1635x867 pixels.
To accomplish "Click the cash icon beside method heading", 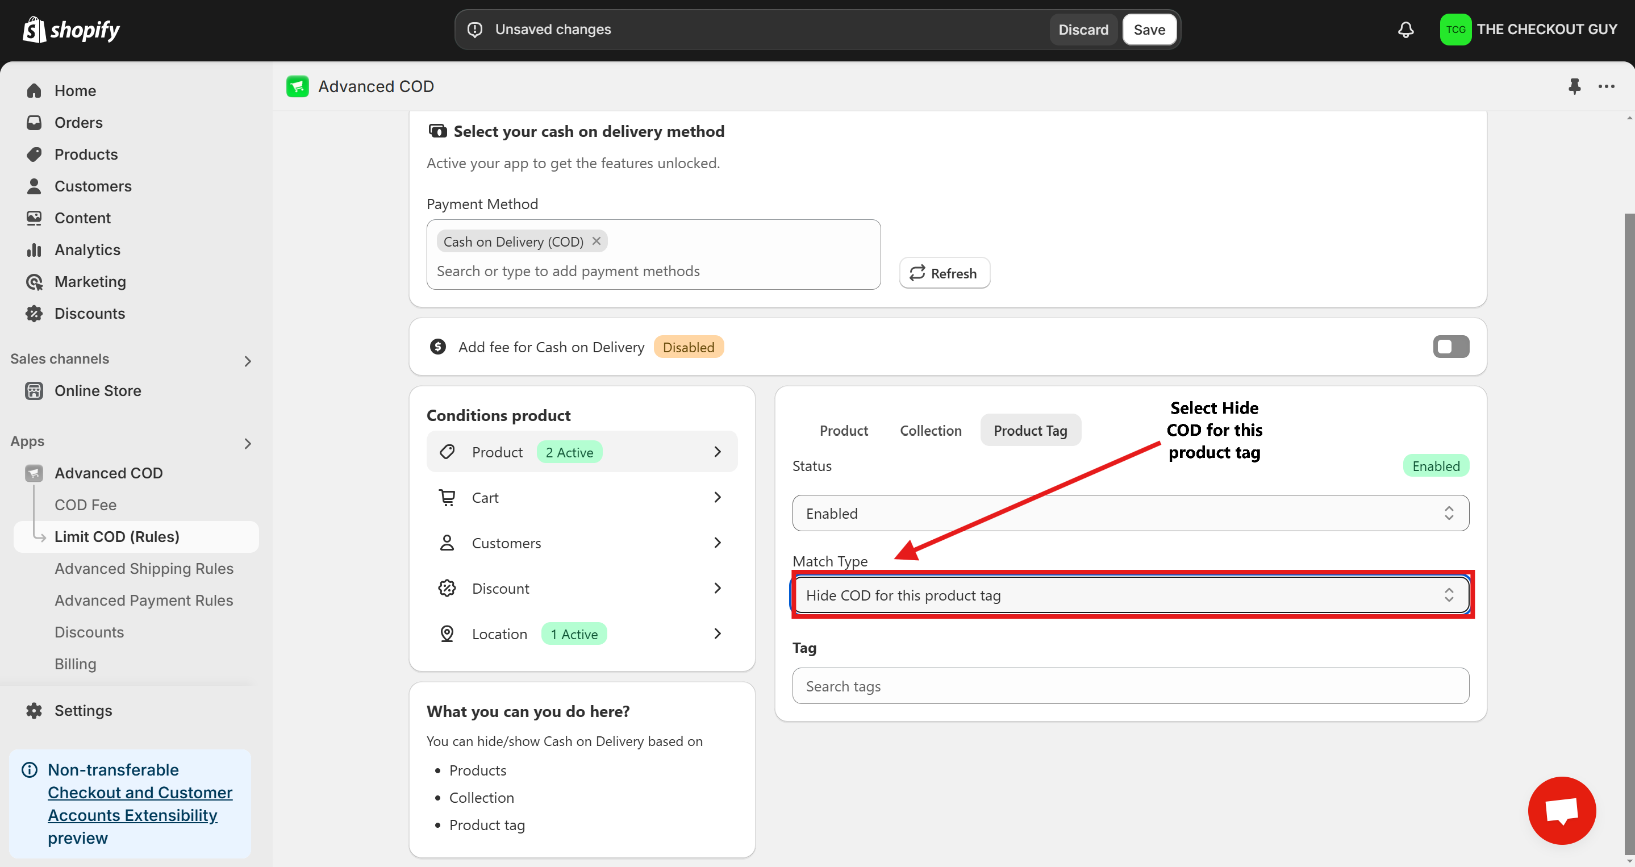I will click(437, 131).
